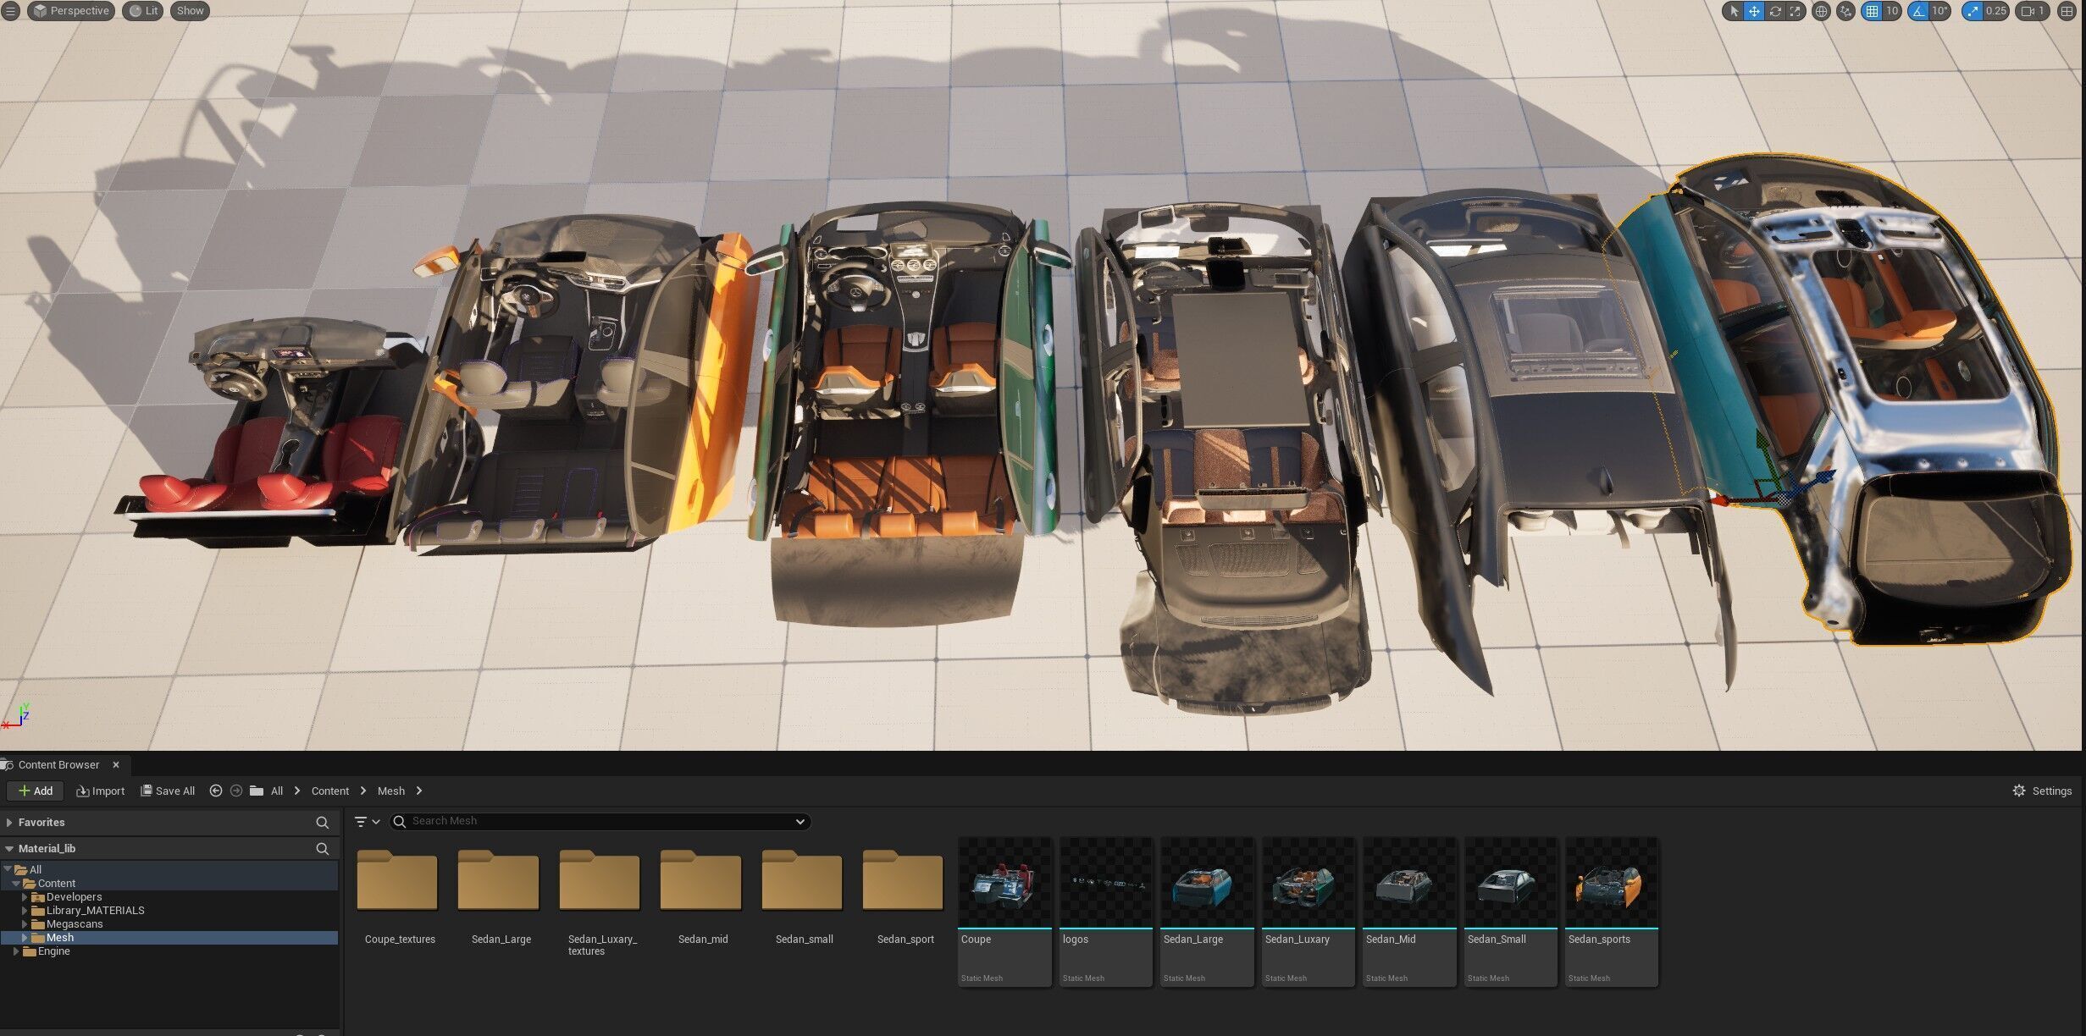Go back in content browser history
This screenshot has height=1036, width=2086.
(x=216, y=791)
